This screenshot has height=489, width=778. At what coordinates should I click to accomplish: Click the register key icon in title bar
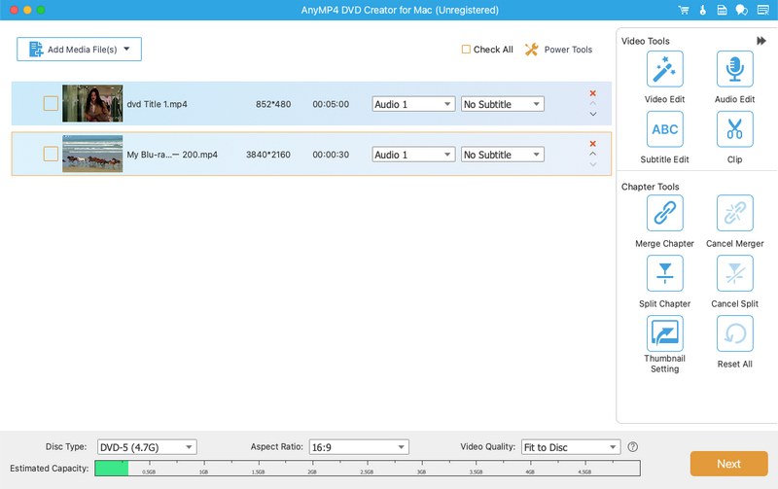(x=702, y=10)
